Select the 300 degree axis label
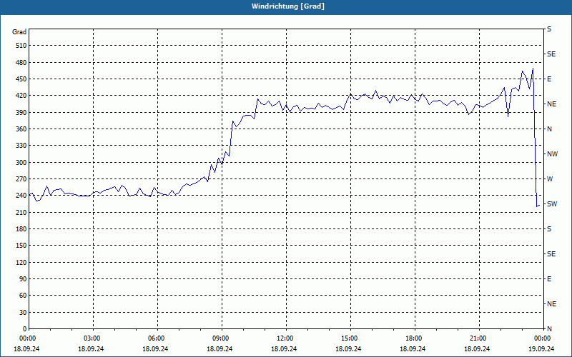Screen dimensions: 572x357 tap(21, 163)
